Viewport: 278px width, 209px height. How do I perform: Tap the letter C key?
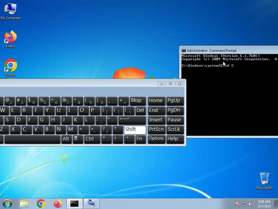(27, 130)
